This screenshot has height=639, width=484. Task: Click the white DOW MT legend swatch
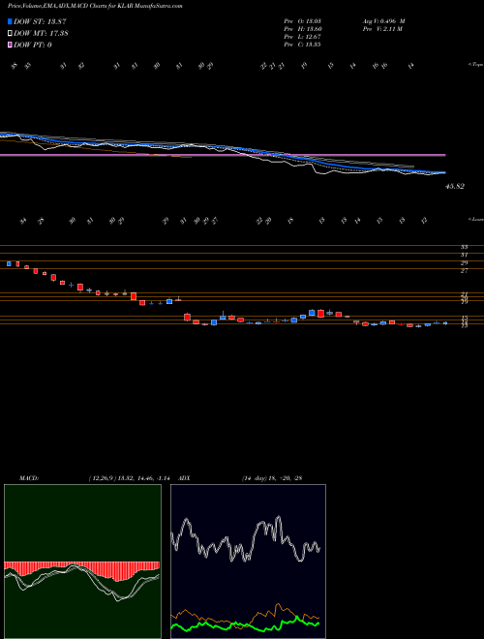point(10,34)
